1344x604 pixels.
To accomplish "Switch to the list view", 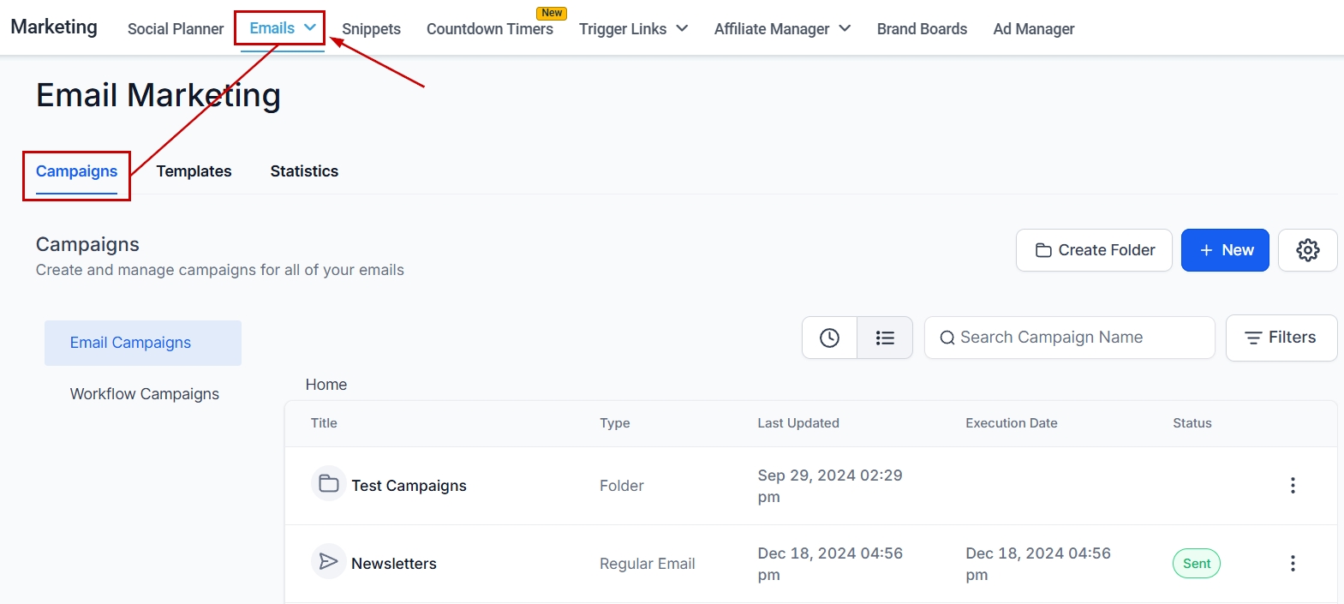I will [x=885, y=338].
